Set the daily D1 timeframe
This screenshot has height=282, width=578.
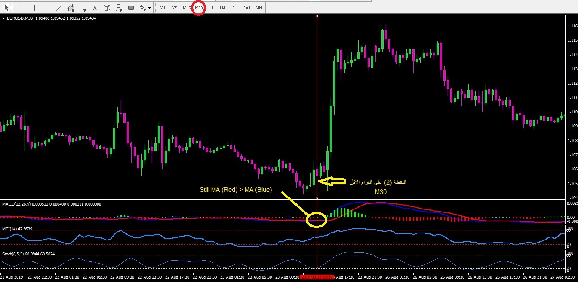pyautogui.click(x=234, y=8)
